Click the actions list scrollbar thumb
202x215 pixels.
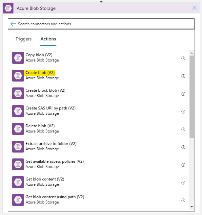coord(192,97)
